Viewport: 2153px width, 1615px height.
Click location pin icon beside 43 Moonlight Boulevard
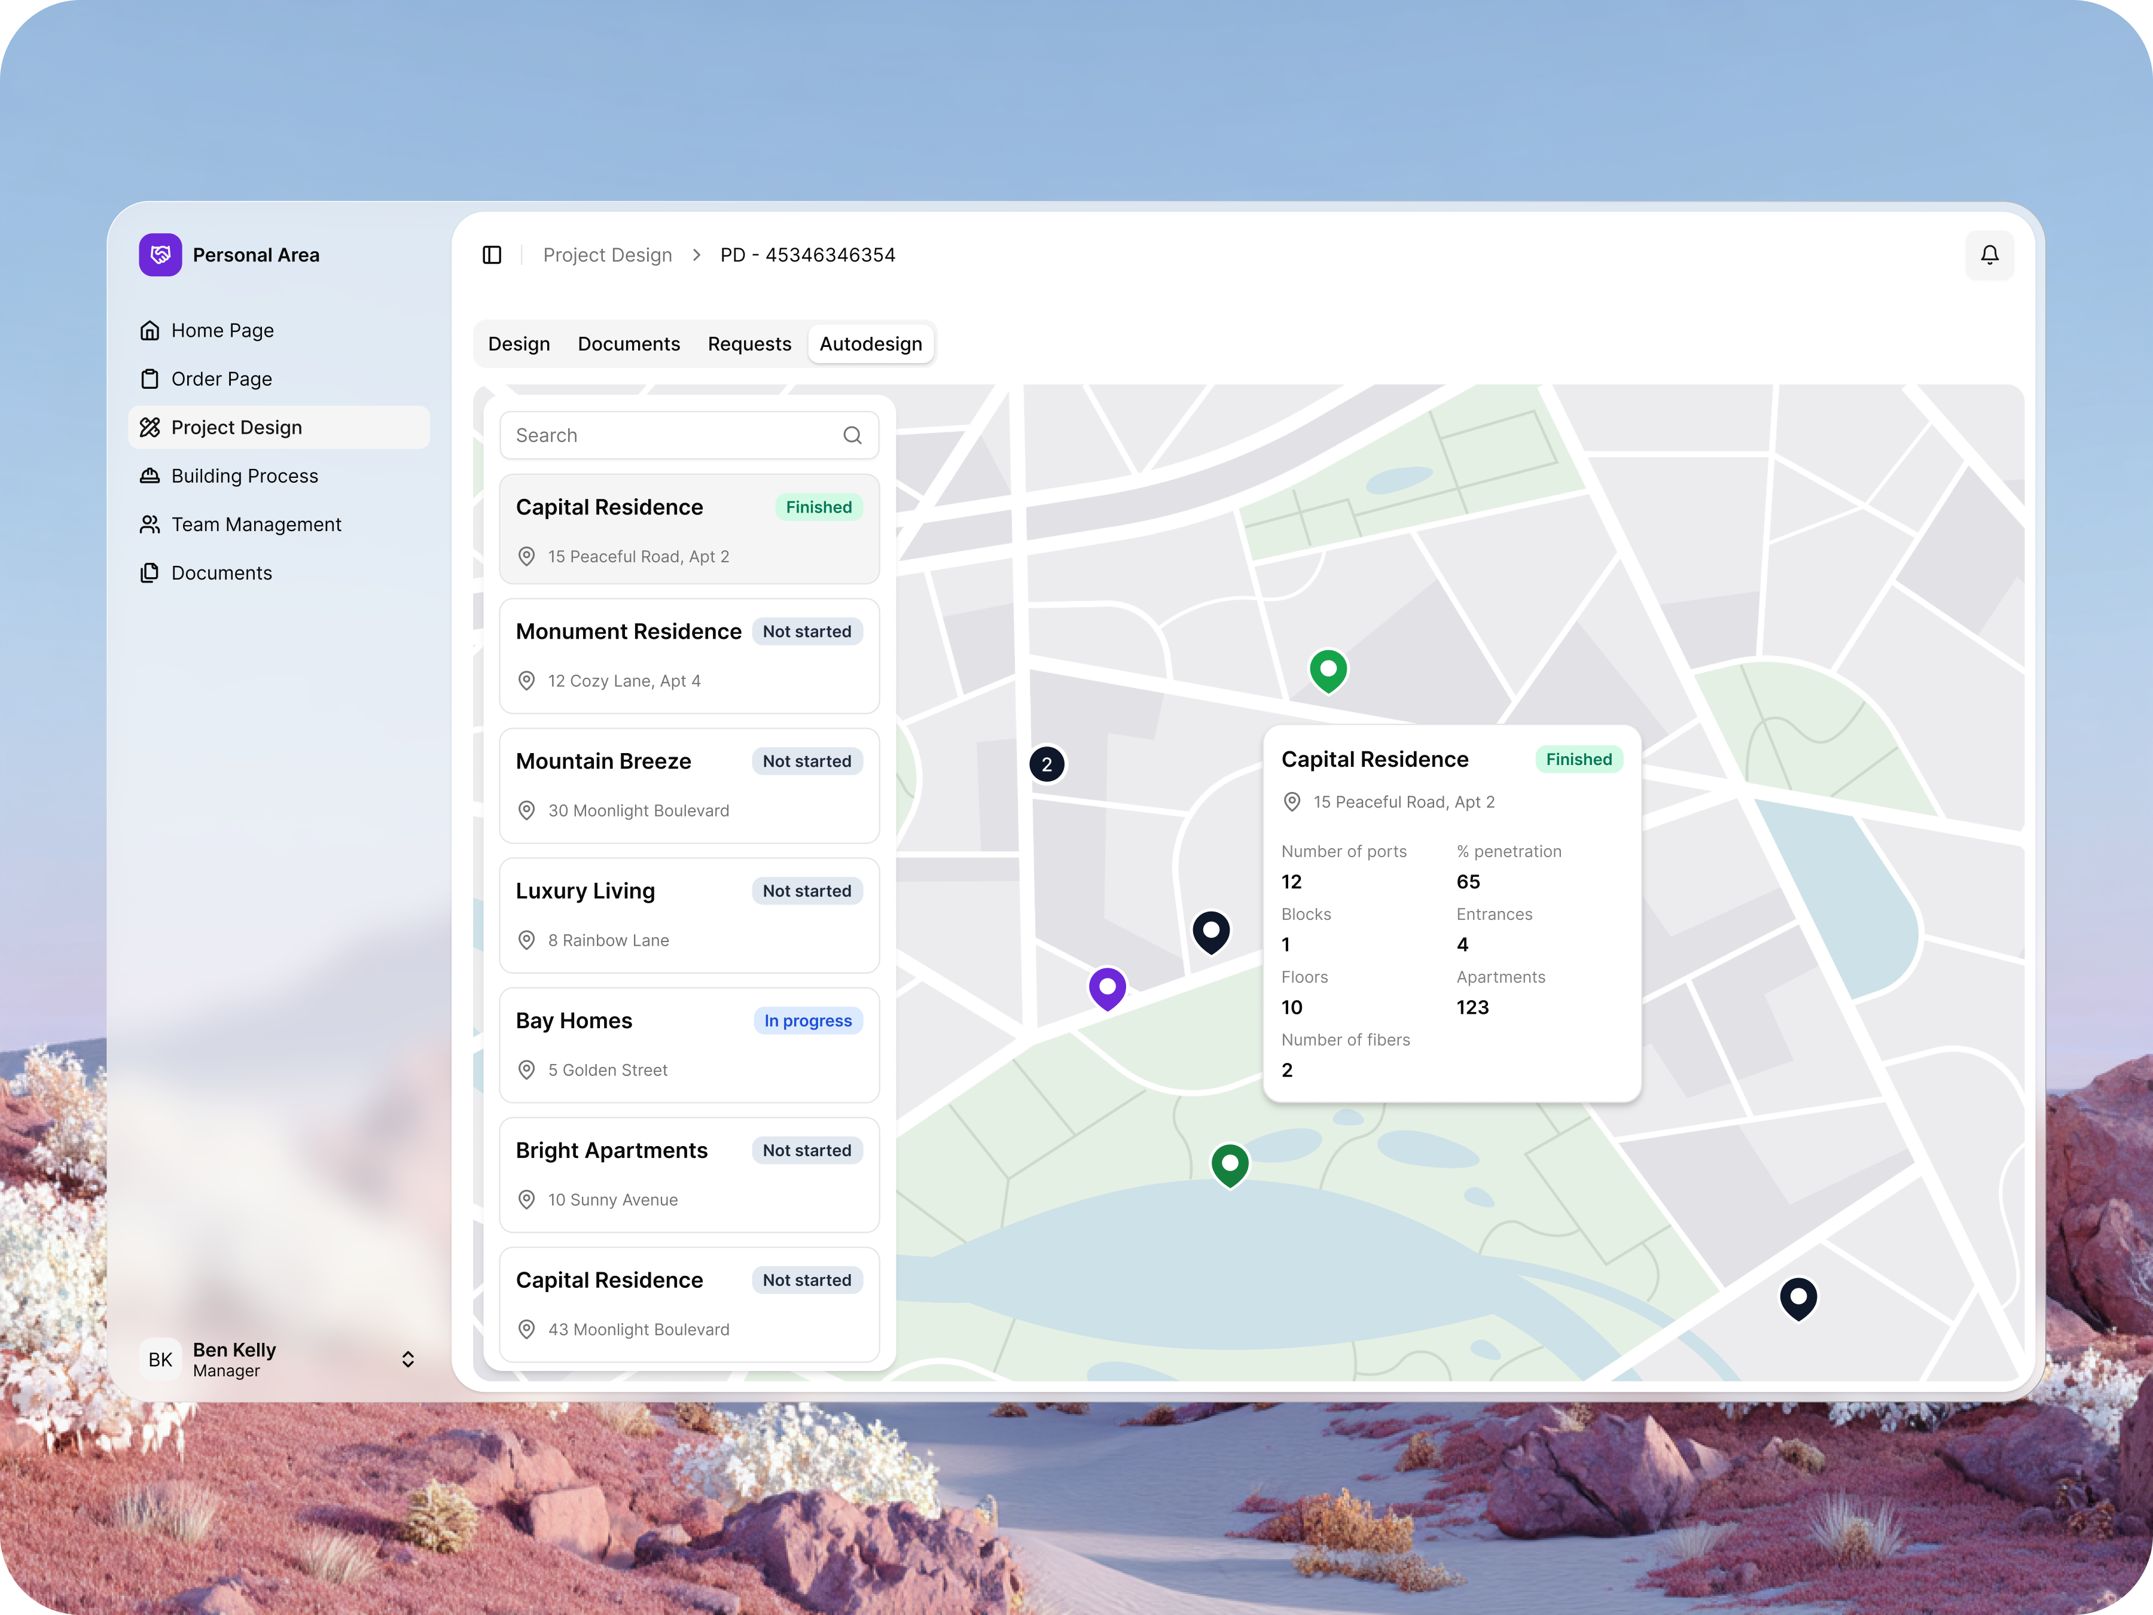(526, 1329)
